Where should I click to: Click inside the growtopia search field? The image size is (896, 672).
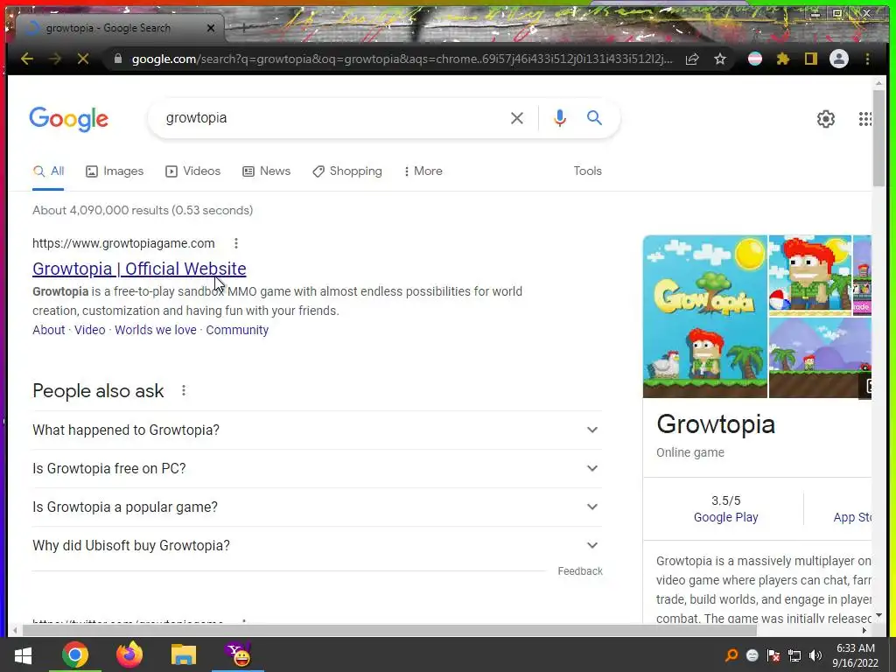click(x=332, y=118)
